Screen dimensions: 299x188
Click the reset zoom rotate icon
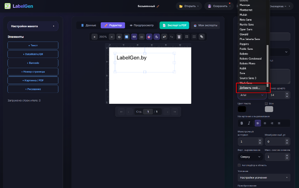(x=119, y=37)
